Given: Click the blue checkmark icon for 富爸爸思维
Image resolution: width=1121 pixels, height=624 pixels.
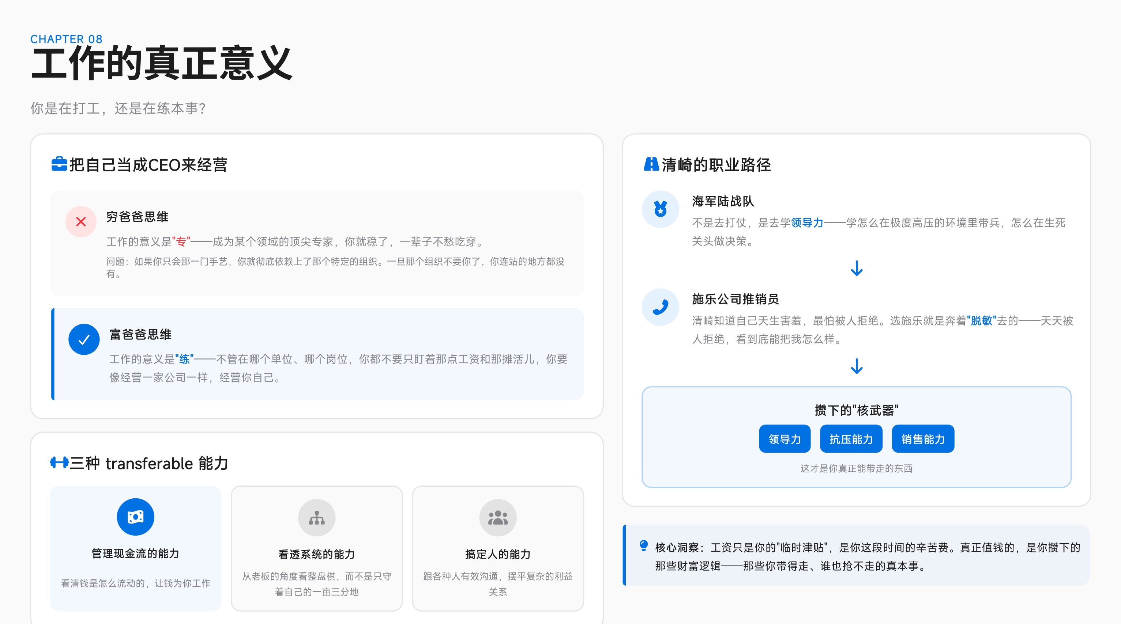Looking at the screenshot, I should (x=84, y=339).
